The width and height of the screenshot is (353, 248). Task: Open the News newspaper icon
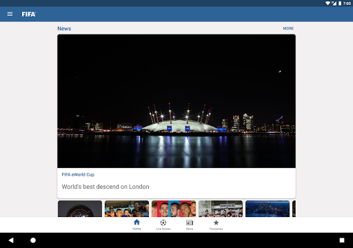click(x=190, y=223)
